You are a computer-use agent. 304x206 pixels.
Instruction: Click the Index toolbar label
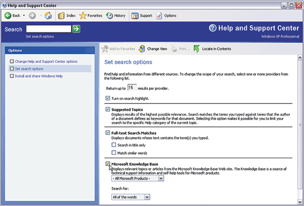pyautogui.click(x=71, y=16)
